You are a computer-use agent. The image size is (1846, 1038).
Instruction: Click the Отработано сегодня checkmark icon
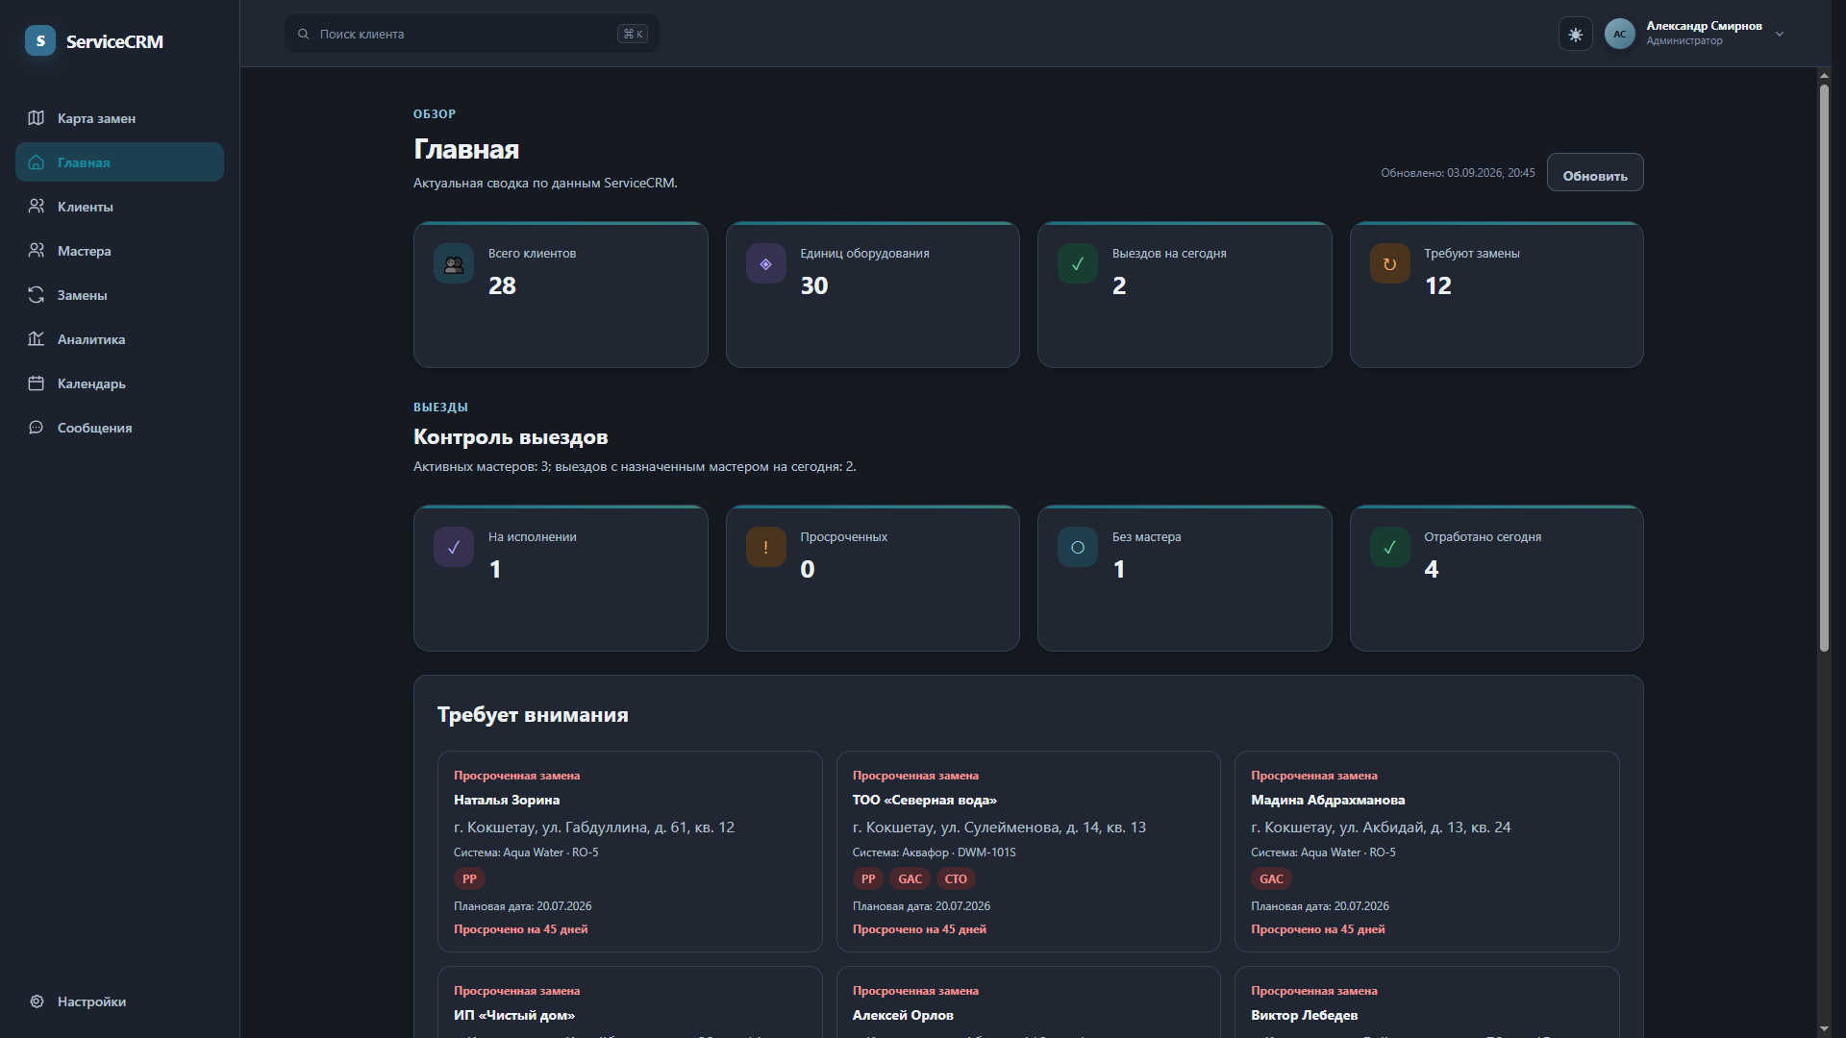pyautogui.click(x=1390, y=547)
